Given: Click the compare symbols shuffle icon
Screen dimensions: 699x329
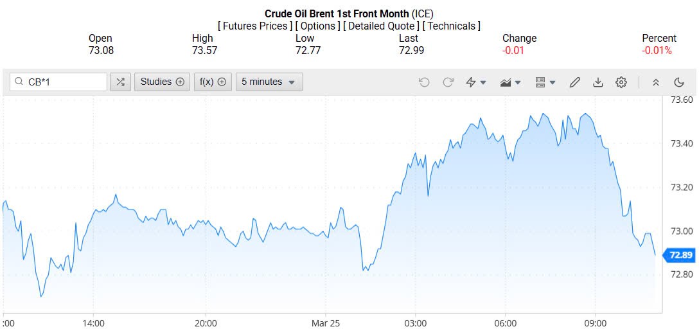Looking at the screenshot, I should point(121,82).
